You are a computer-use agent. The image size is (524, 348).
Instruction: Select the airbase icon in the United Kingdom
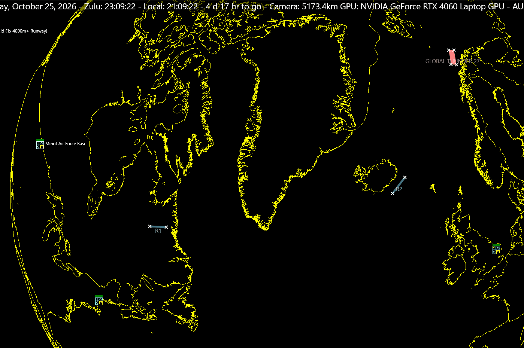click(497, 249)
